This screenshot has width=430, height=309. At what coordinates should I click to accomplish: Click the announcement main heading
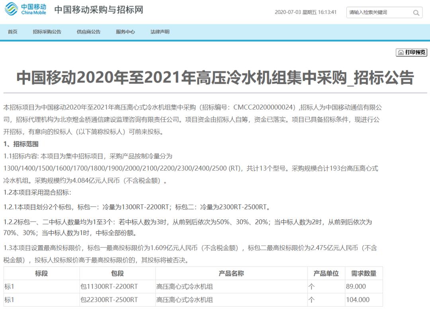[215, 78]
